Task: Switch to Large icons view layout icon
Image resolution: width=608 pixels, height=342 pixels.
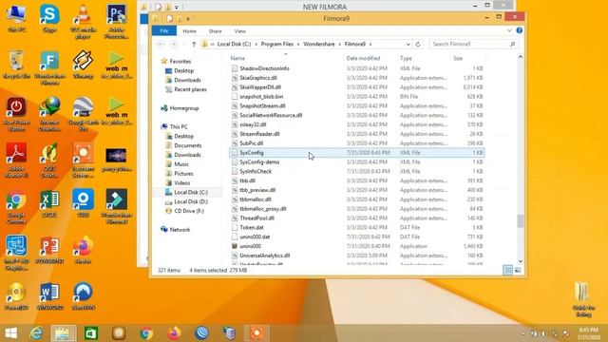Action: [x=518, y=270]
